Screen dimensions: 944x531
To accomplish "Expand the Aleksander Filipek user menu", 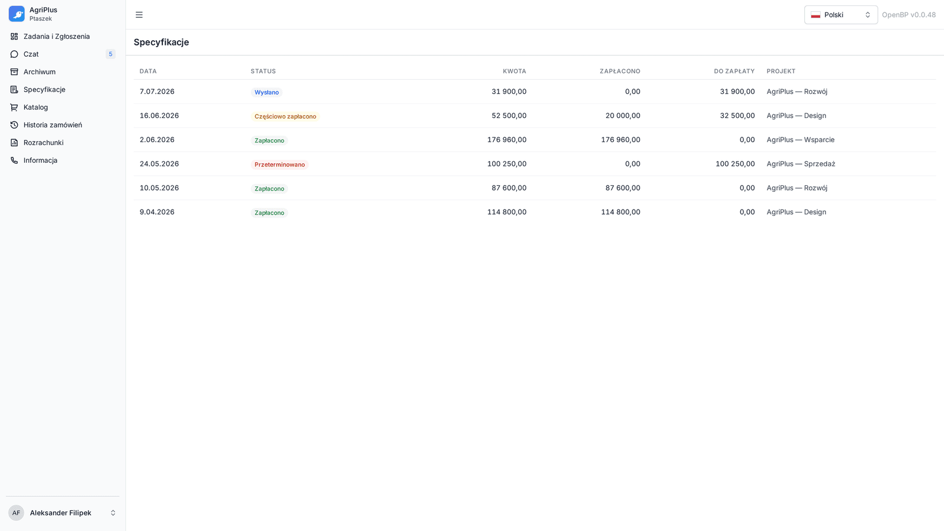I will [63, 513].
